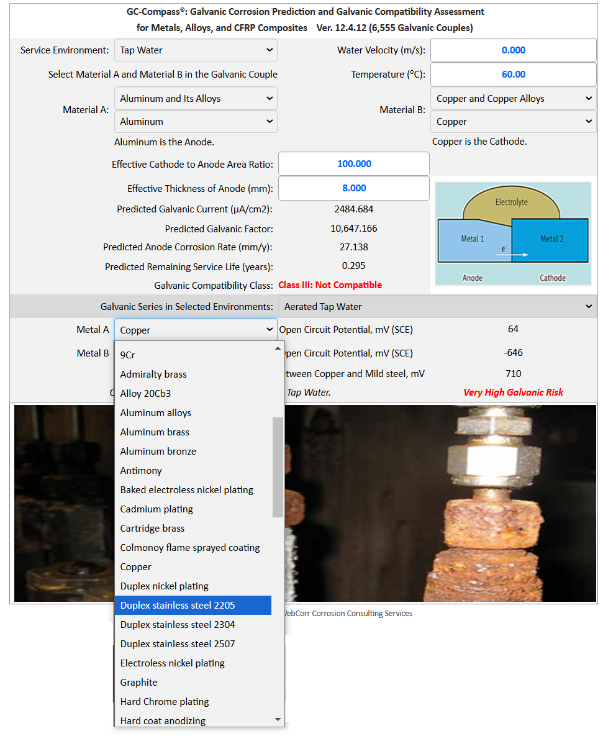This screenshot has height=736, width=603.
Task: Choose Duplex stainless steel 2507
Action: (193, 643)
